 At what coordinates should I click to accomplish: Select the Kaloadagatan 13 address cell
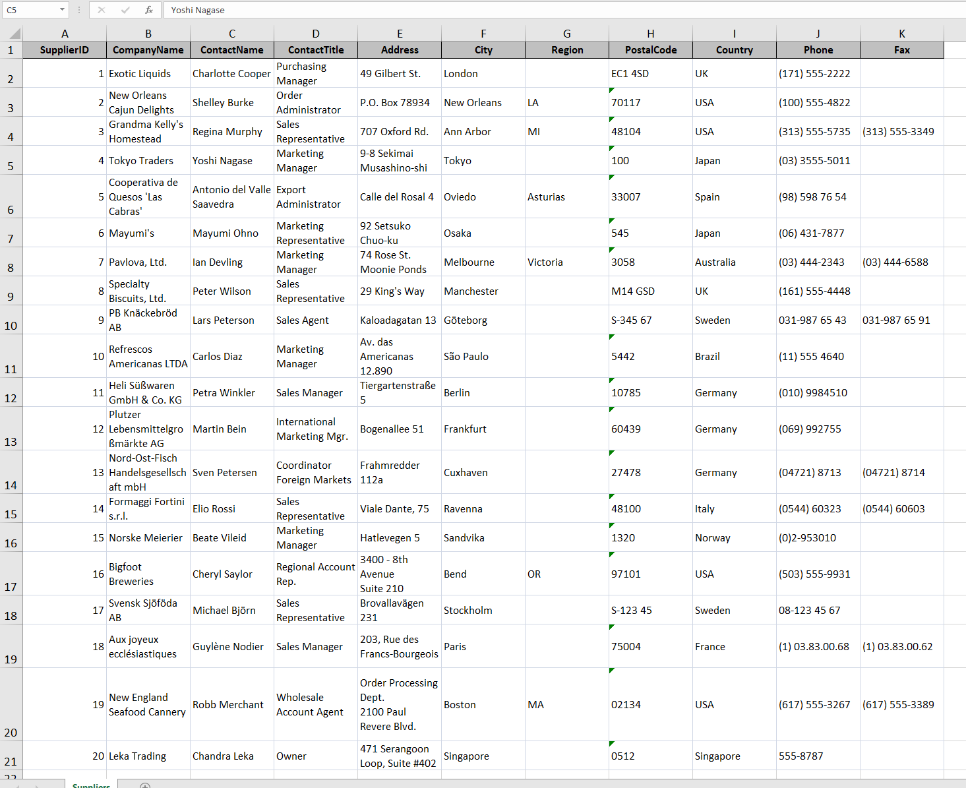coord(400,320)
